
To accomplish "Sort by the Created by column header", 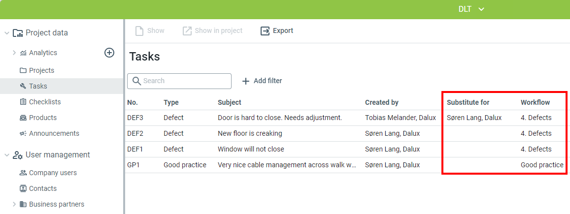I will tap(381, 102).
